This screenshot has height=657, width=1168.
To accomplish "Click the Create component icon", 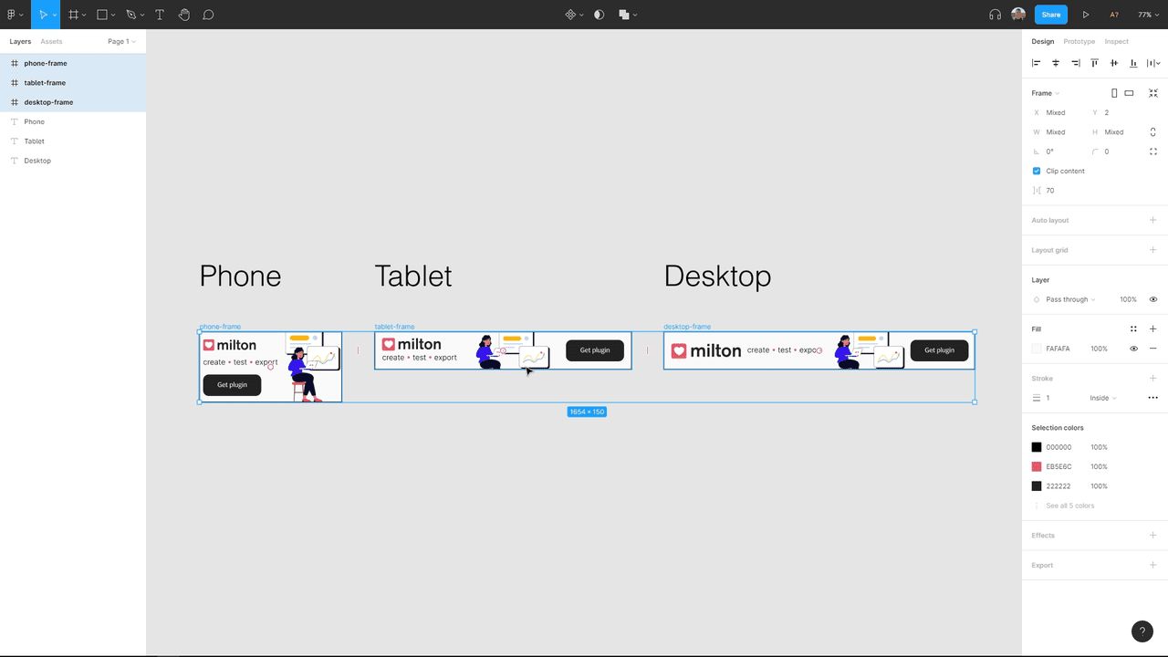I will (x=570, y=15).
